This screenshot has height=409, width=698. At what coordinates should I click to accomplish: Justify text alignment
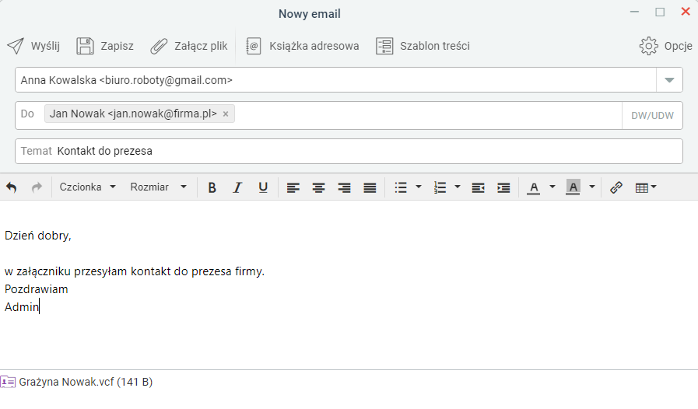pyautogui.click(x=370, y=188)
